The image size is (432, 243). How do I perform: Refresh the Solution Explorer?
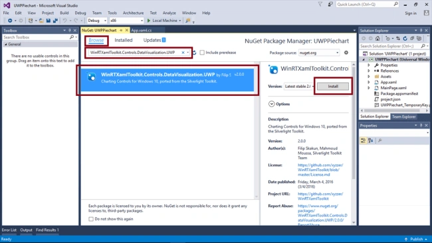(x=405, y=39)
